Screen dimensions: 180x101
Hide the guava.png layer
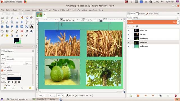click(129, 42)
